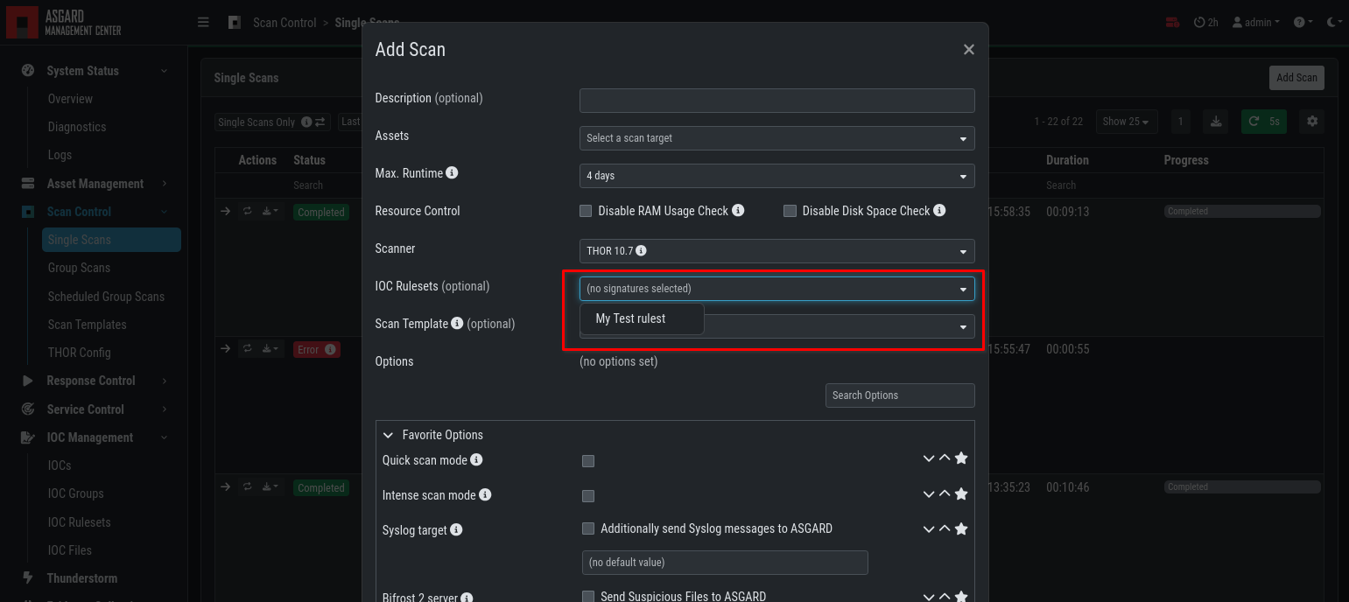The width and height of the screenshot is (1349, 602).
Task: Move Syslog target option down with arrow
Action: [929, 528]
